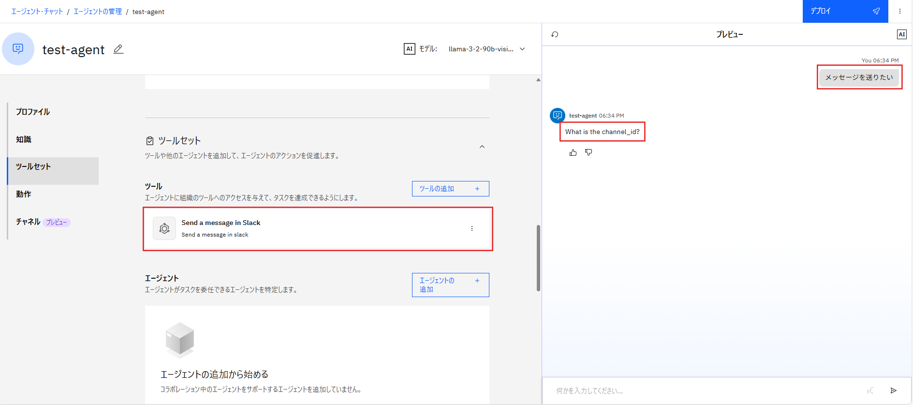Click the box illustration above エージェントの追加から始める
913x405 pixels.
[180, 340]
